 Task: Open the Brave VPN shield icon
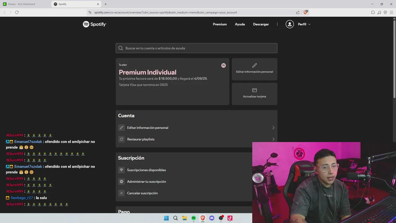[385, 12]
